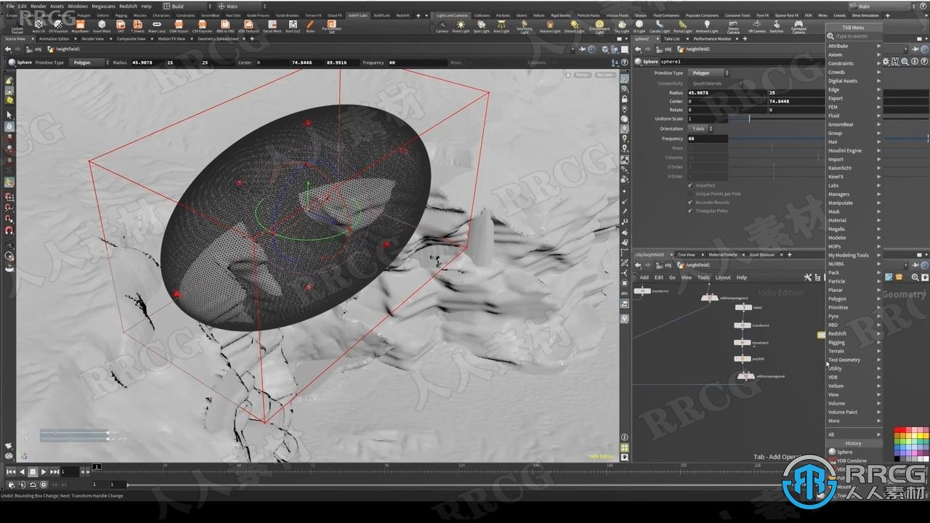The image size is (930, 523).
Task: Add an Area Light from shelf
Action: point(501,27)
